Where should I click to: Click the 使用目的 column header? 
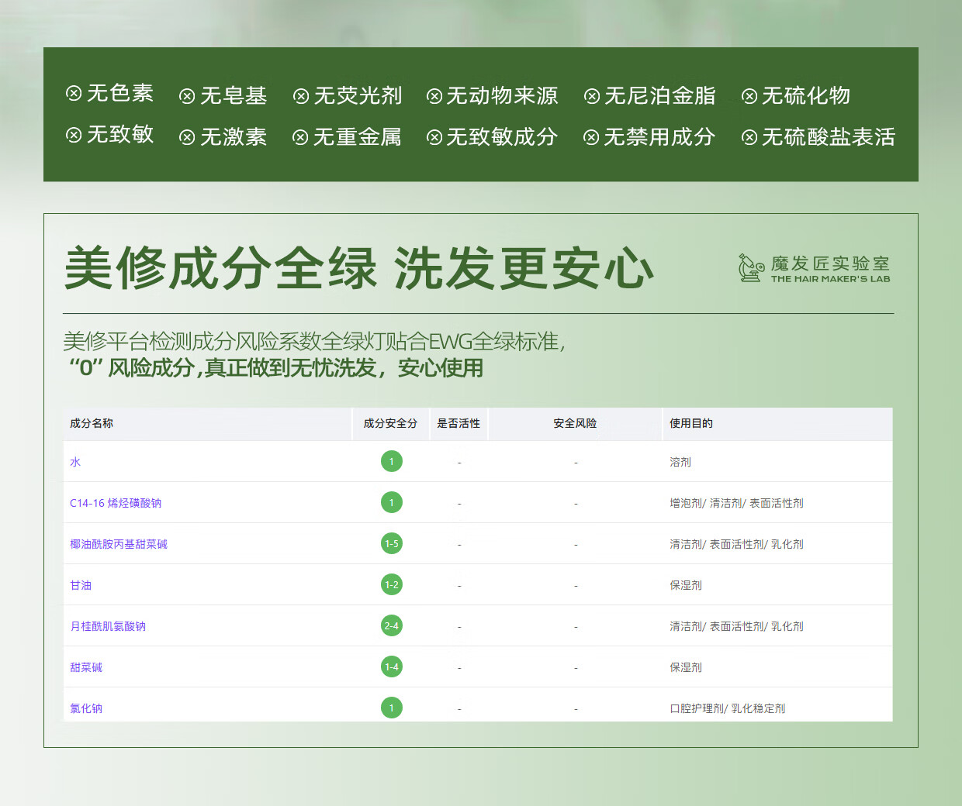(691, 423)
